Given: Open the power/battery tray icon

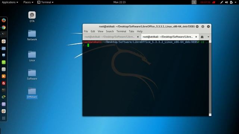Looking at the screenshot, I should pyautogui.click(x=232, y=2).
